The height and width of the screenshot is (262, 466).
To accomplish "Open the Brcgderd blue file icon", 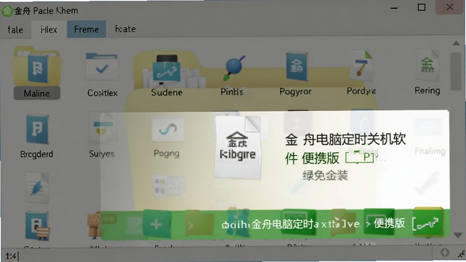I will tap(37, 129).
